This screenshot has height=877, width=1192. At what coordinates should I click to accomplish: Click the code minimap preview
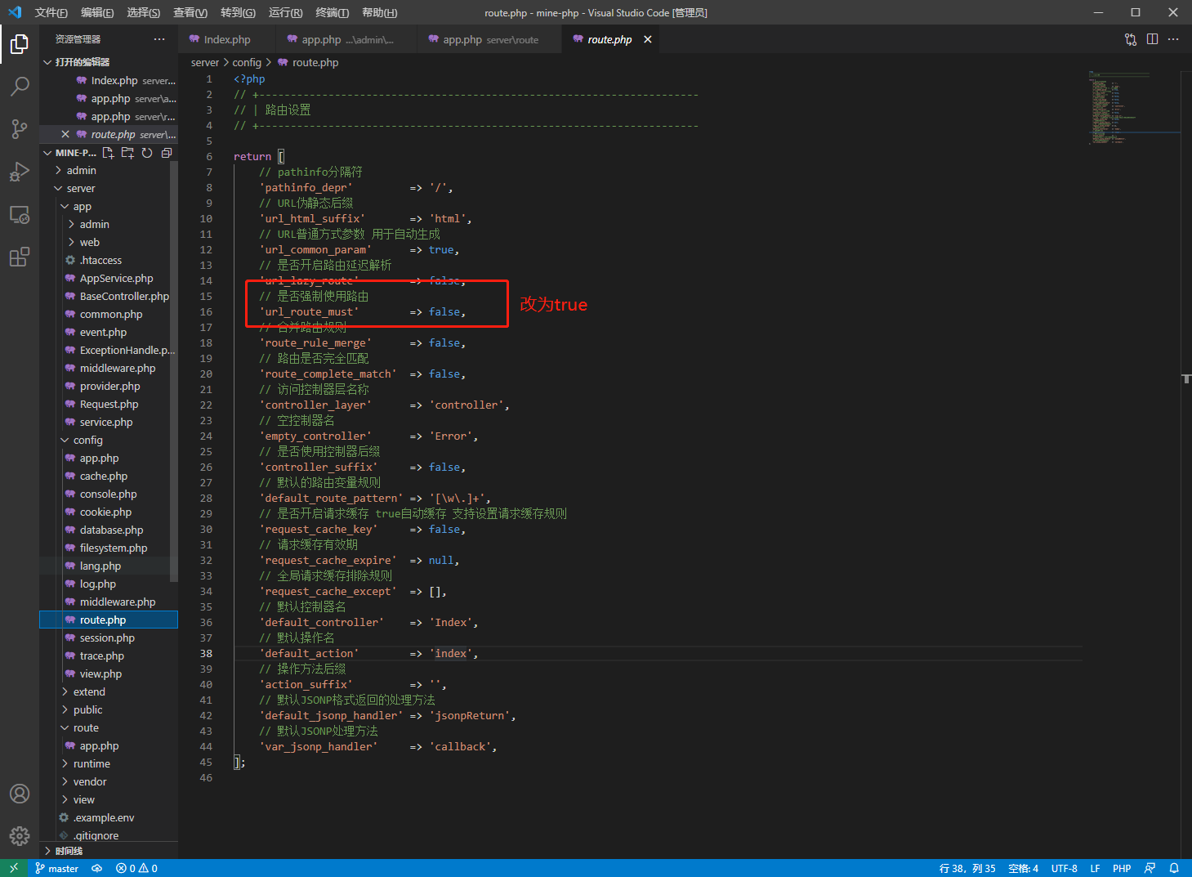(x=1132, y=108)
